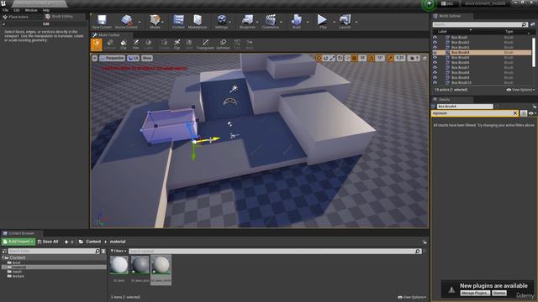Toggle surface snapping in viewport
The width and height of the screenshot is (538, 302).
click(347, 58)
